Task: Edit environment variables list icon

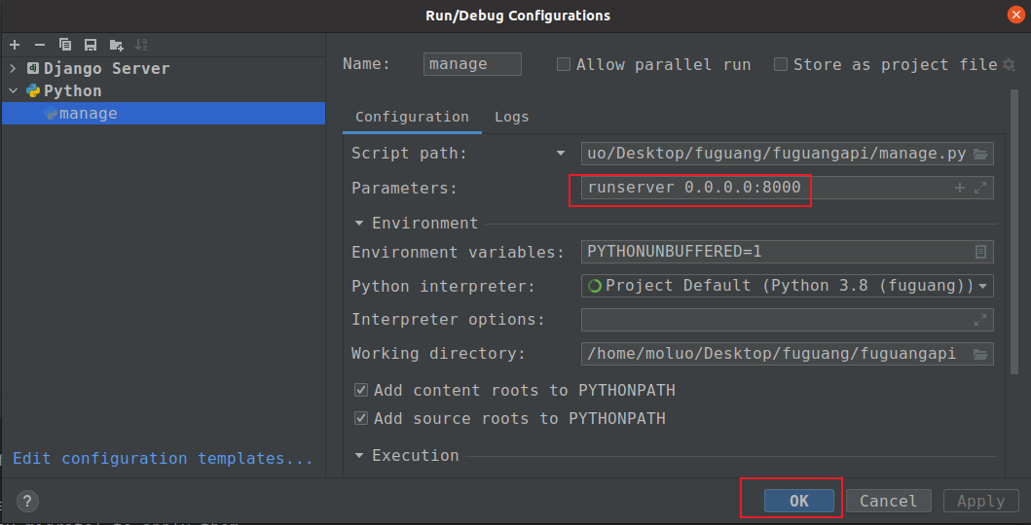Action: point(980,252)
